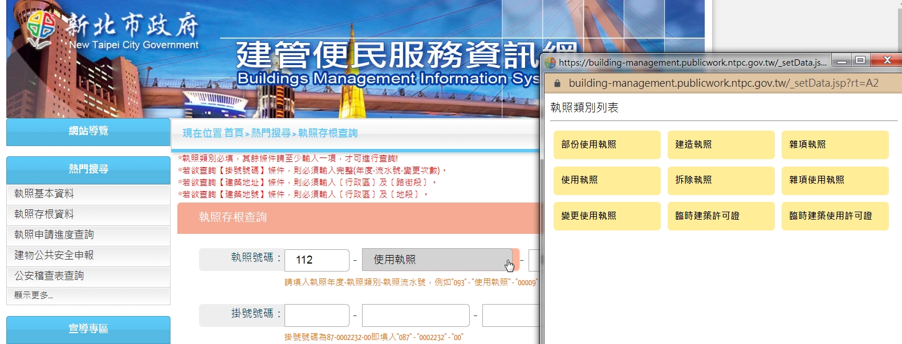This screenshot has height=344, width=902.
Task: Choose 雜項使用執照 option
Action: 835,180
